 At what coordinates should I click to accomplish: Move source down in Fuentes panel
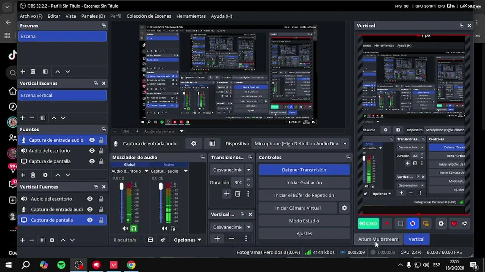click(67, 175)
